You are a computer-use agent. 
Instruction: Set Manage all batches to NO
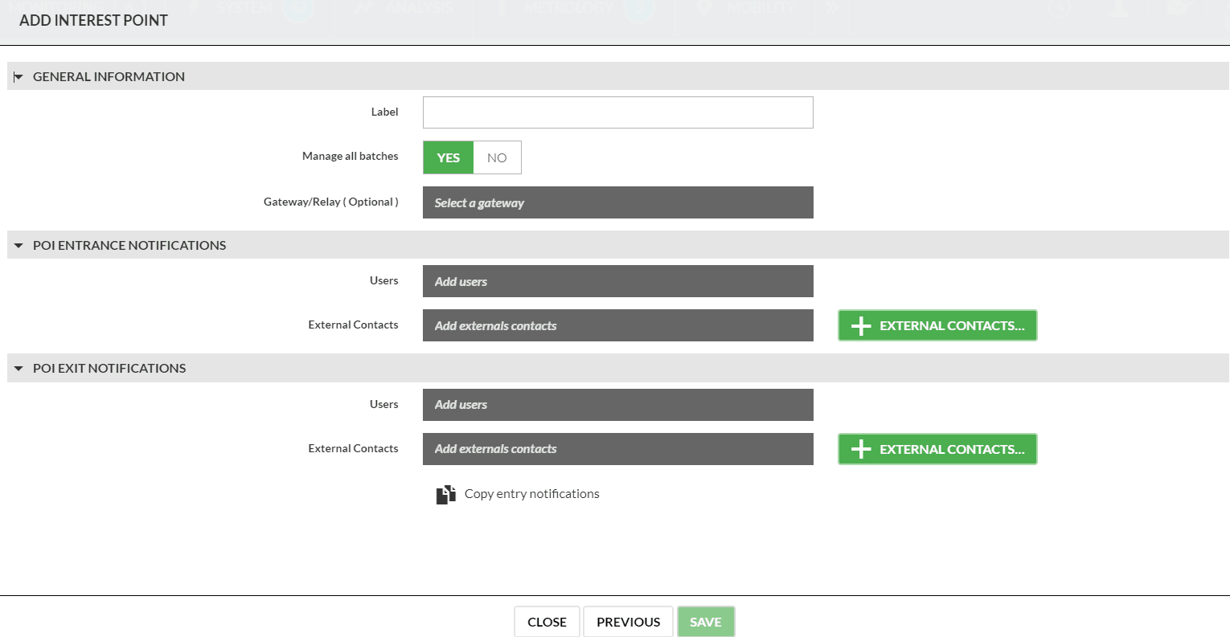pos(497,158)
